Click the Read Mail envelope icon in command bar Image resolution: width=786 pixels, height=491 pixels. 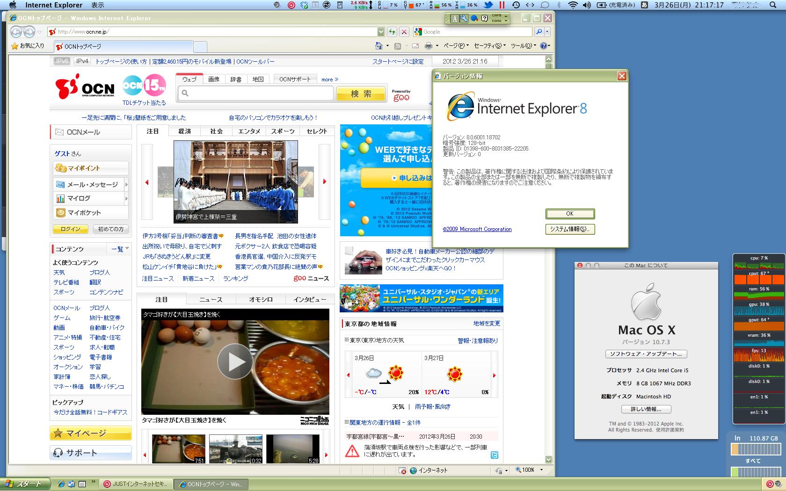(x=415, y=46)
